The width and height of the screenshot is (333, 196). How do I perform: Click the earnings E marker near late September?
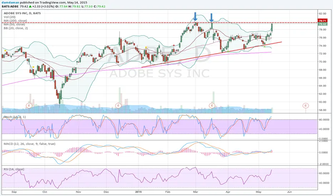tap(29, 105)
